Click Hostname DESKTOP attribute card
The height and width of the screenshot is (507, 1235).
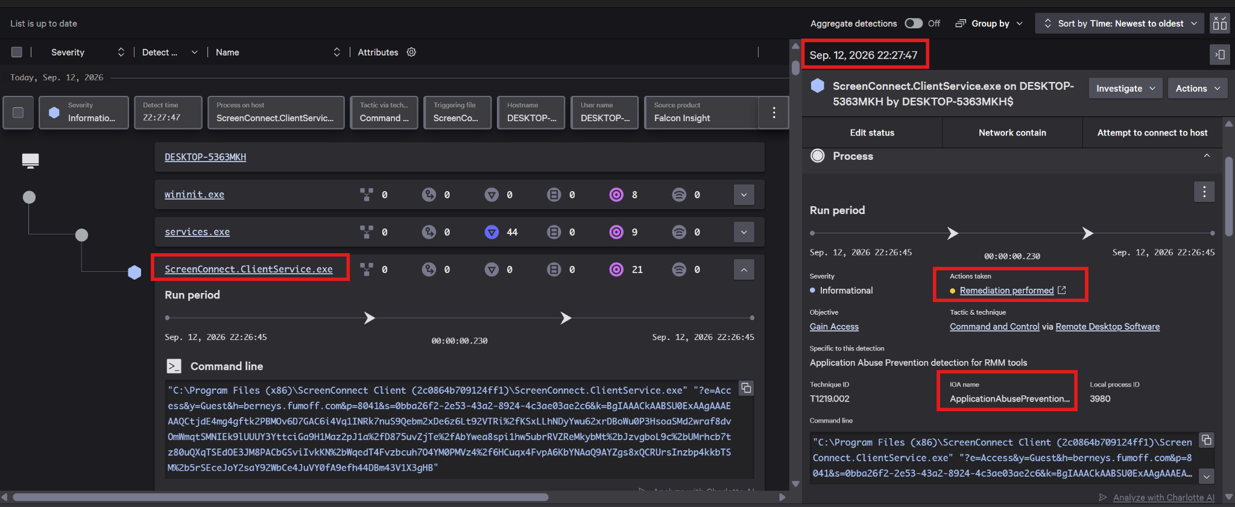[x=531, y=113]
